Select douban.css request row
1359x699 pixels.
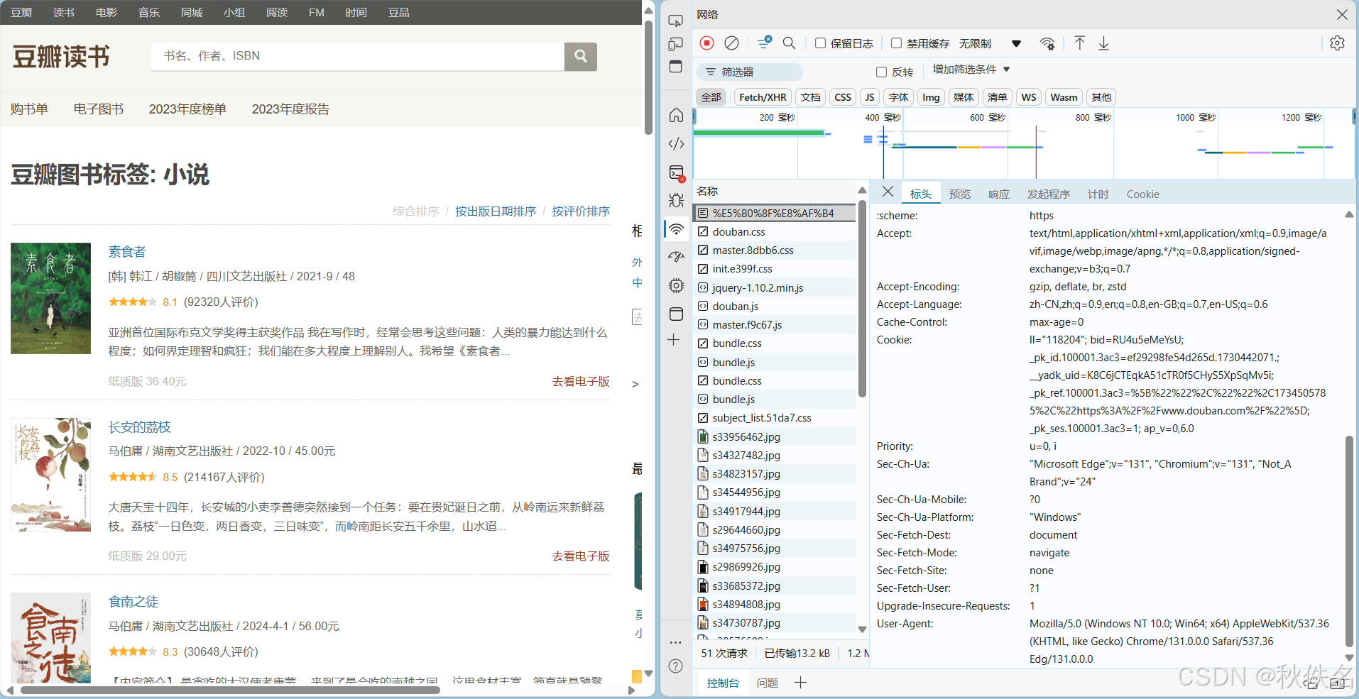pyautogui.click(x=775, y=231)
